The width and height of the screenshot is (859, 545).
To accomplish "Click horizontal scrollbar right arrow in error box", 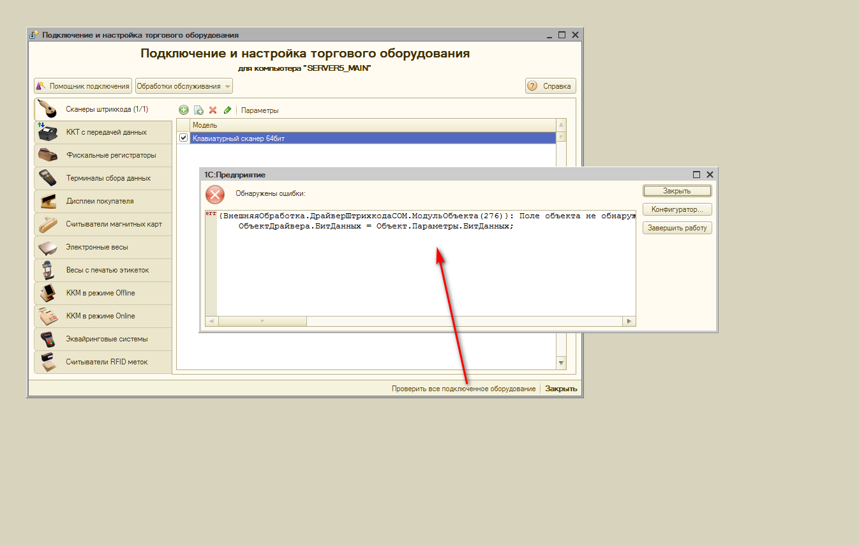I will click(x=629, y=322).
